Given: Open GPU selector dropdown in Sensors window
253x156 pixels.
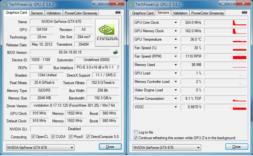Looking at the screenshot, I should [x=167, y=148].
